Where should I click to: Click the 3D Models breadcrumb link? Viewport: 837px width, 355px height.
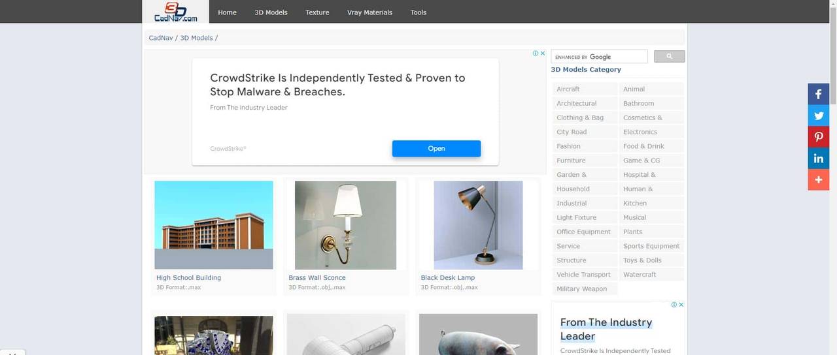(196, 38)
